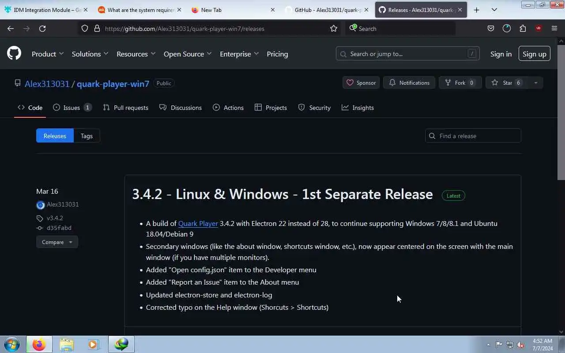Open new browser tab with plus

pos(476,10)
